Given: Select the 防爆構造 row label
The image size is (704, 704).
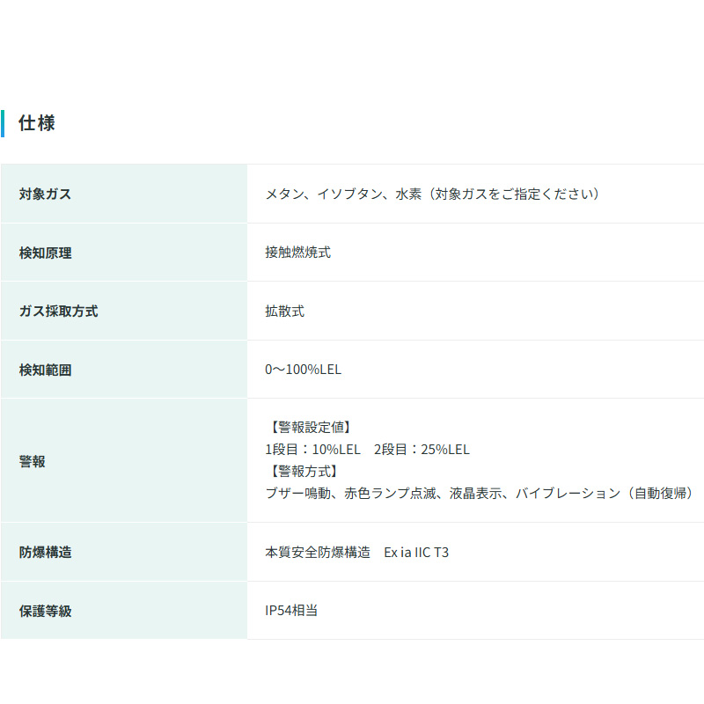Looking at the screenshot, I should coord(45,553).
